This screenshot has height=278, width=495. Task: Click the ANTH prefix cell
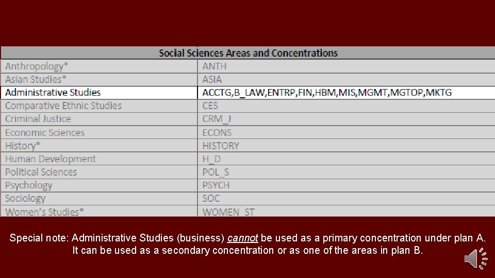pyautogui.click(x=214, y=66)
